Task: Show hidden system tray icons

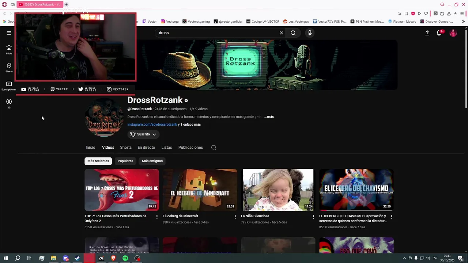Action: 404,258
